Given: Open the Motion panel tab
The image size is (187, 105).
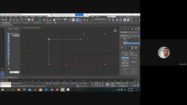Looking at the screenshot, I should 132,29.
